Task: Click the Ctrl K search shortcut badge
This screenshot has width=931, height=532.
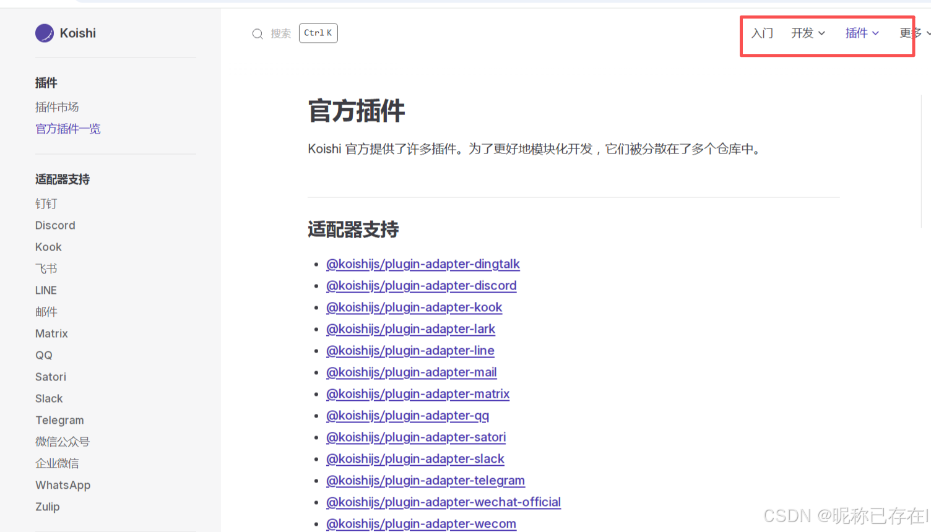Action: [318, 33]
